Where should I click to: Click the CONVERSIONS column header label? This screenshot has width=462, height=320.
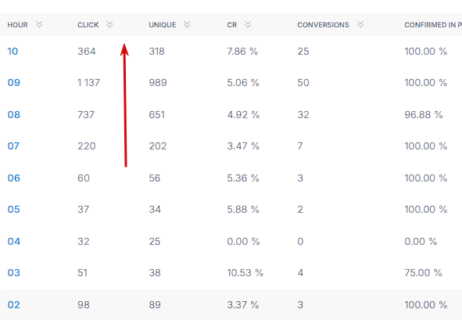(x=323, y=25)
